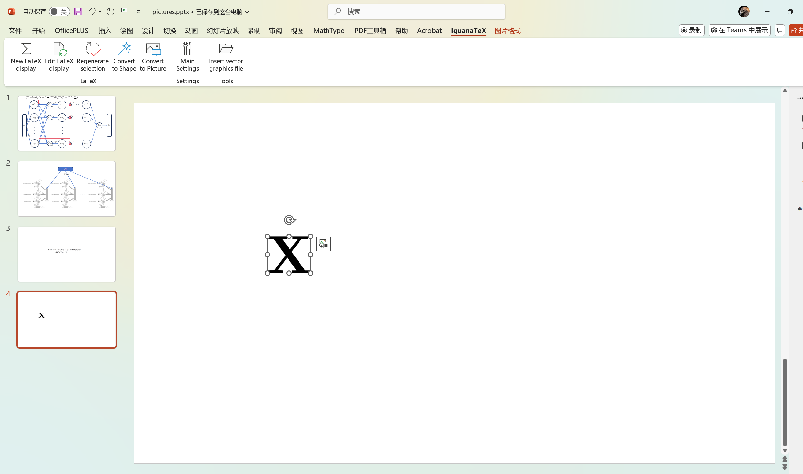The height and width of the screenshot is (474, 803).
Task: Switch to the 图片格式 tab
Action: point(507,31)
